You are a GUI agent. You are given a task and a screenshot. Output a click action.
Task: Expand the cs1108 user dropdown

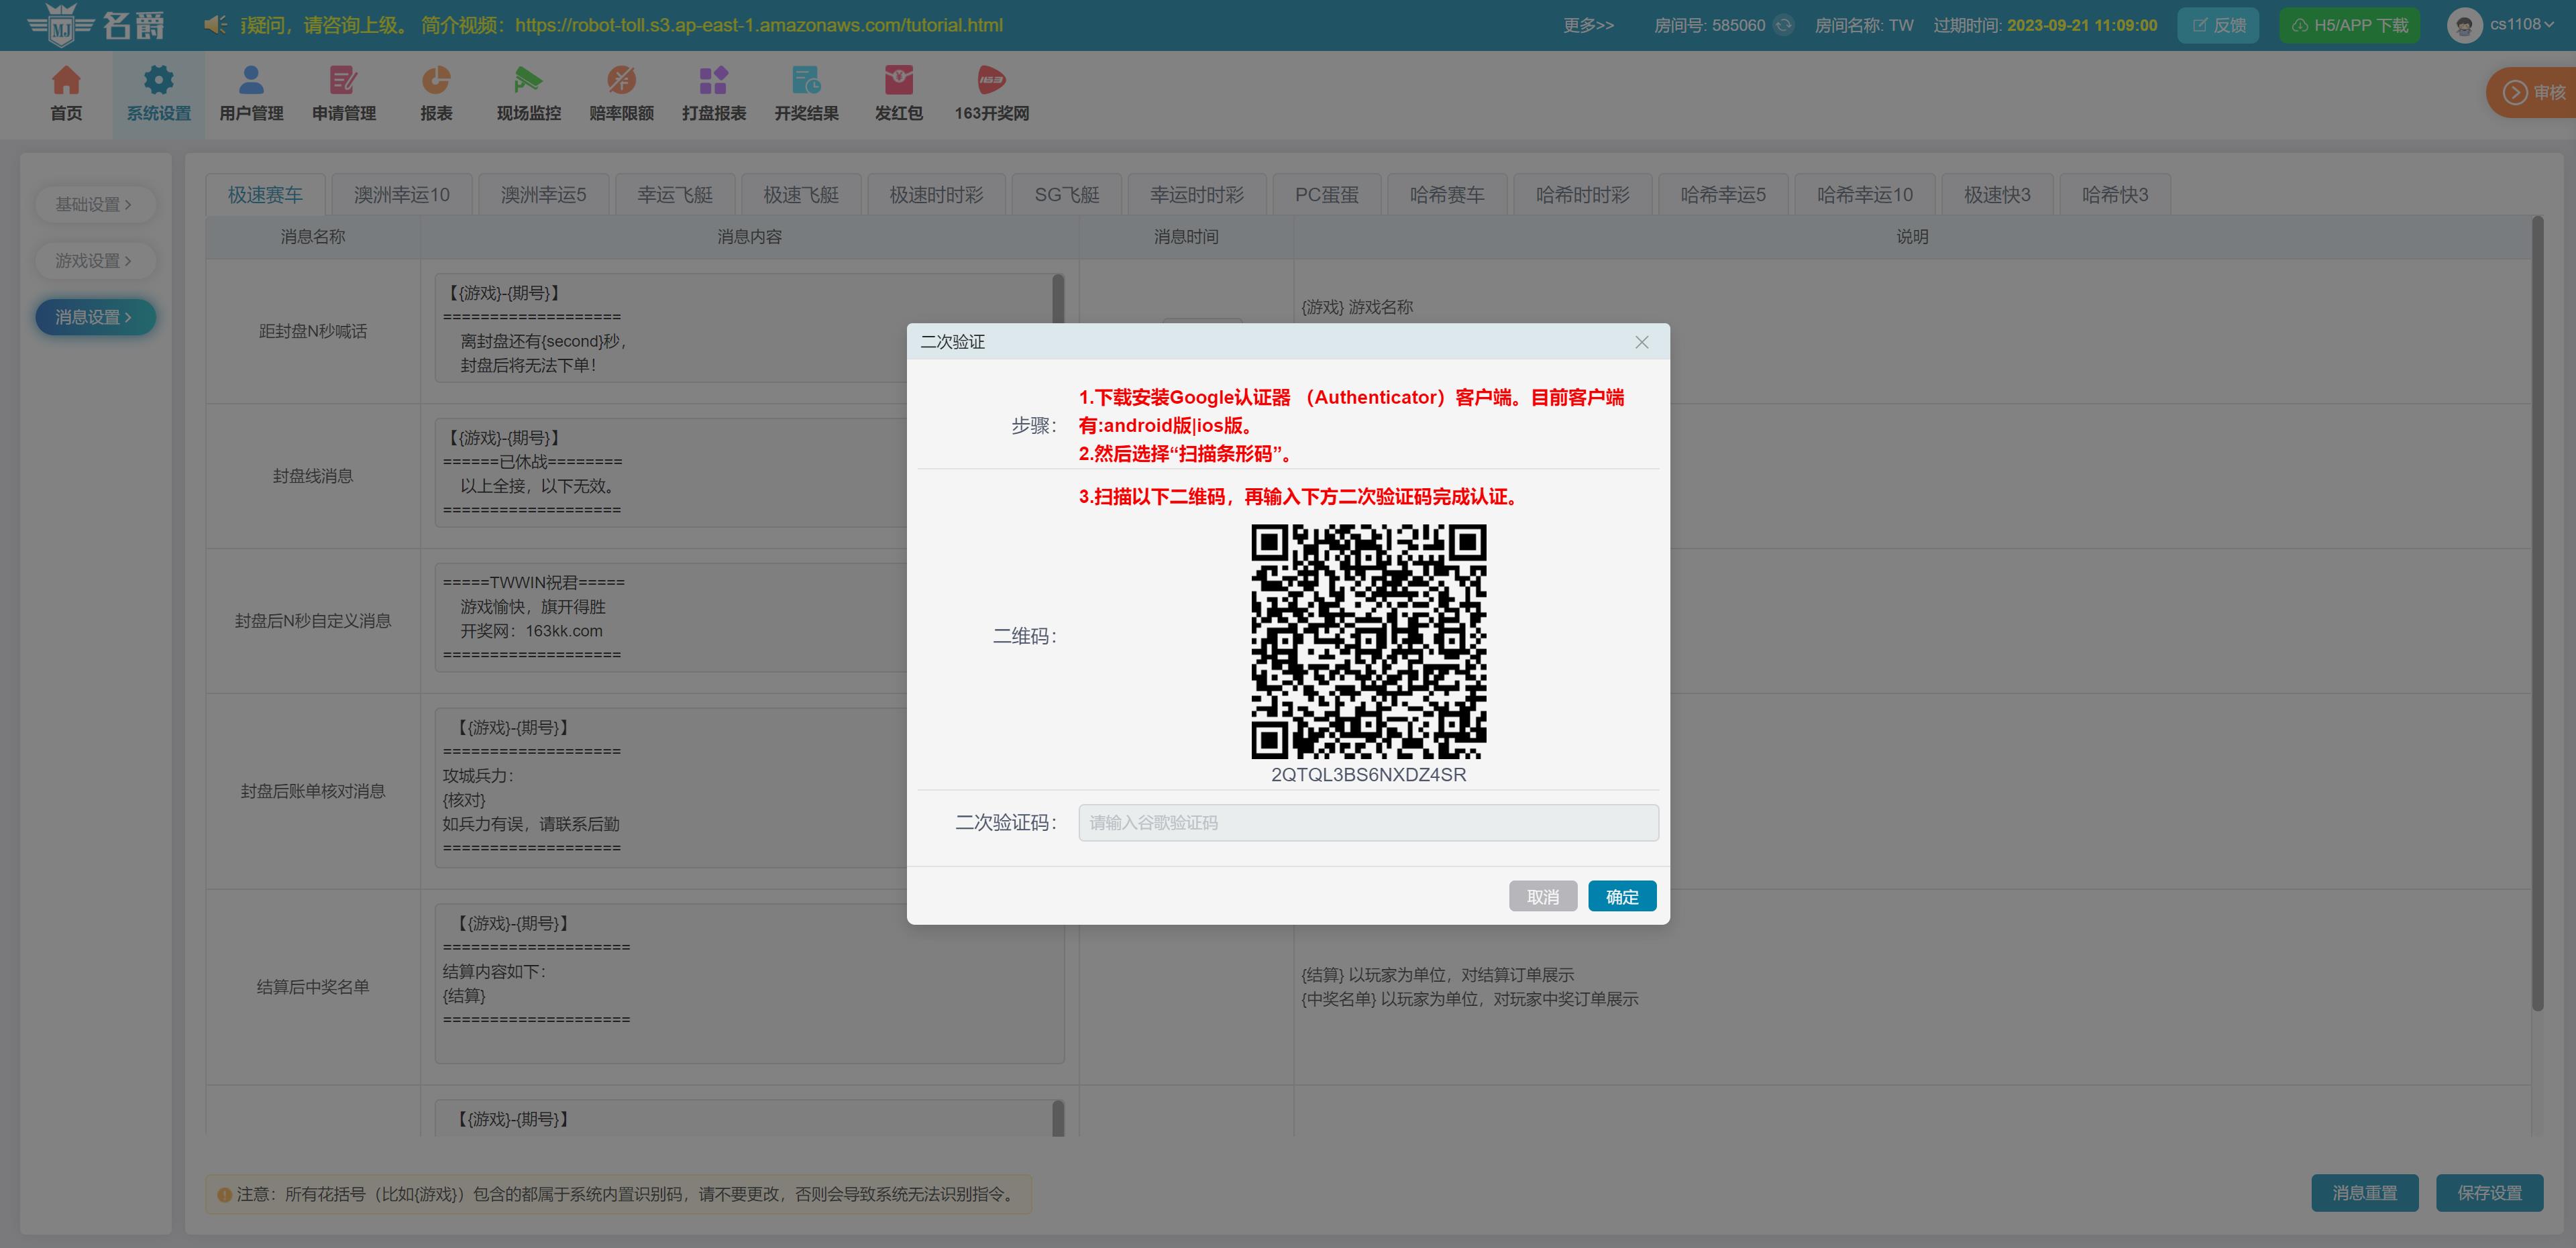(x=2522, y=25)
